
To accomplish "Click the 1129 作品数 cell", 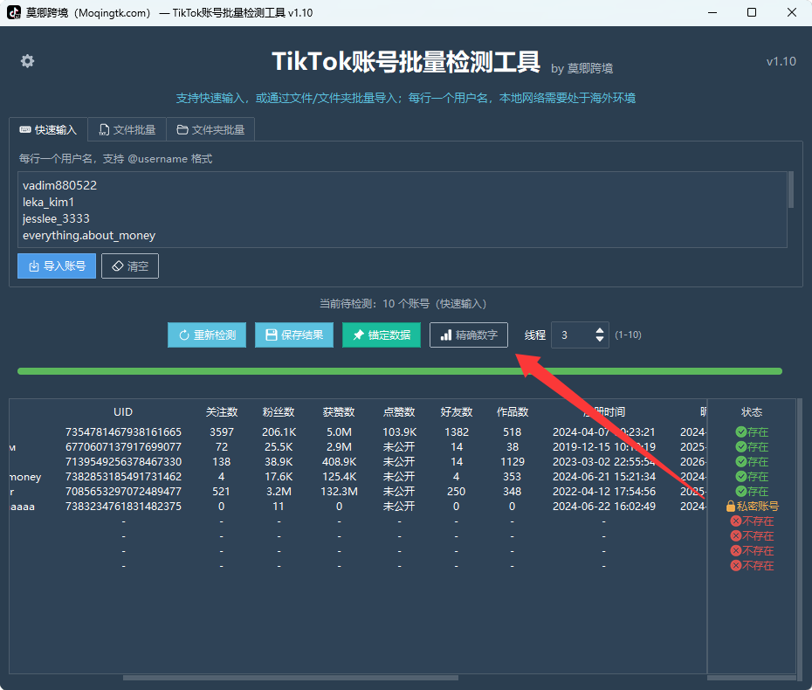I will pos(513,462).
